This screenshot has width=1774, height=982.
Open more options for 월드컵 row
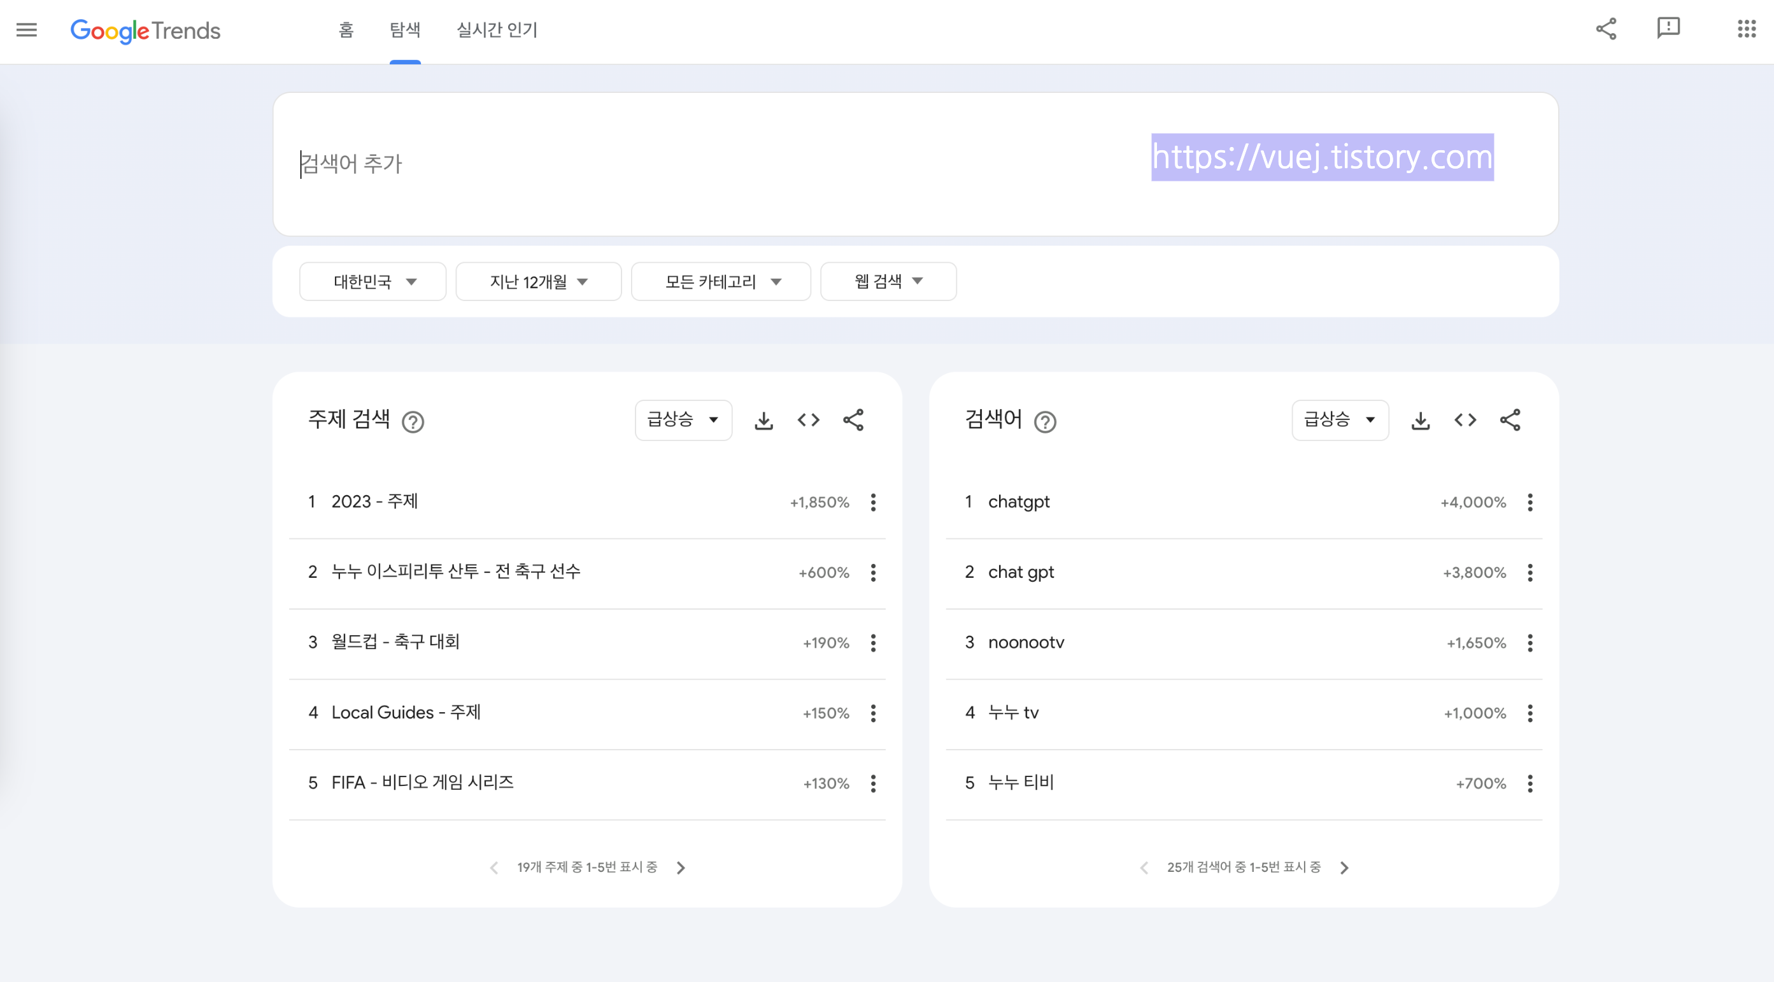(x=872, y=643)
